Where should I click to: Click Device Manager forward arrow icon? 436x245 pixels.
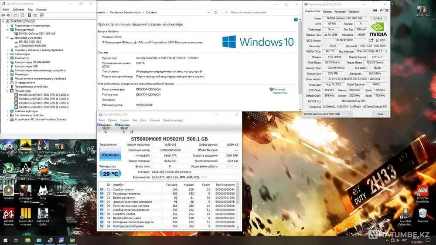(8, 15)
